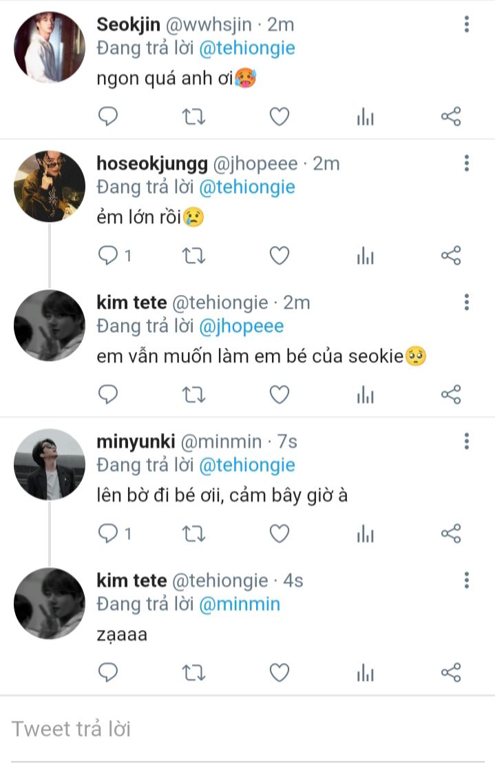
Task: Retweet hoseokjungg's reply
Action: click(x=193, y=256)
